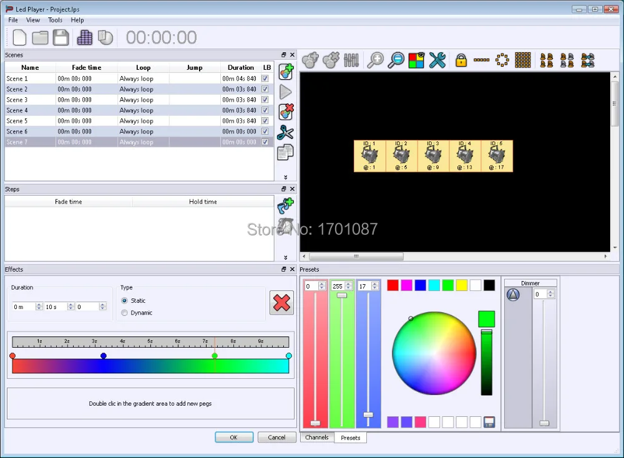Viewport: 624px width, 458px height.
Task: Pick the red color swatch
Action: pos(392,285)
